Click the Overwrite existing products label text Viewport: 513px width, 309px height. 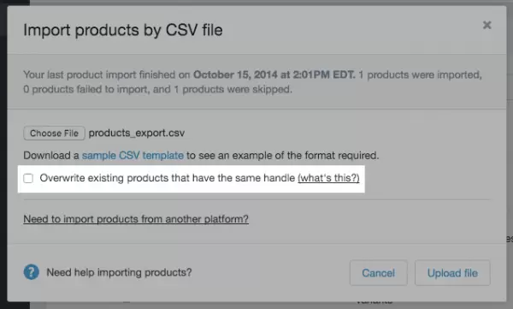[x=168, y=178]
